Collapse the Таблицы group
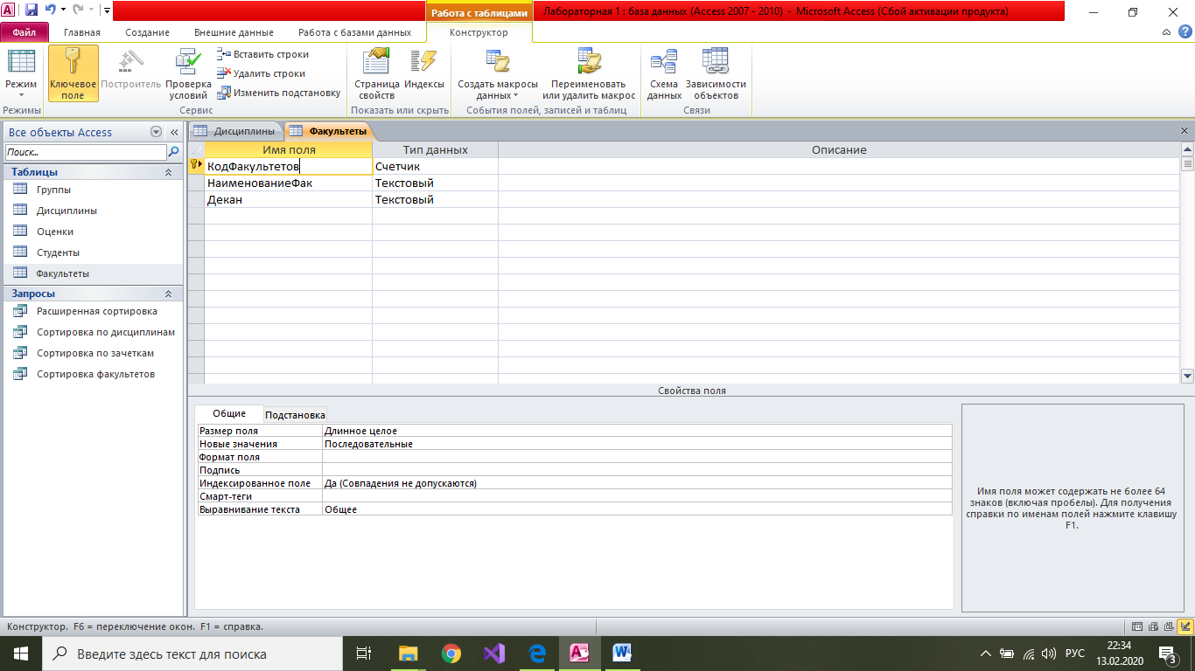1195x671 pixels. pyautogui.click(x=169, y=172)
